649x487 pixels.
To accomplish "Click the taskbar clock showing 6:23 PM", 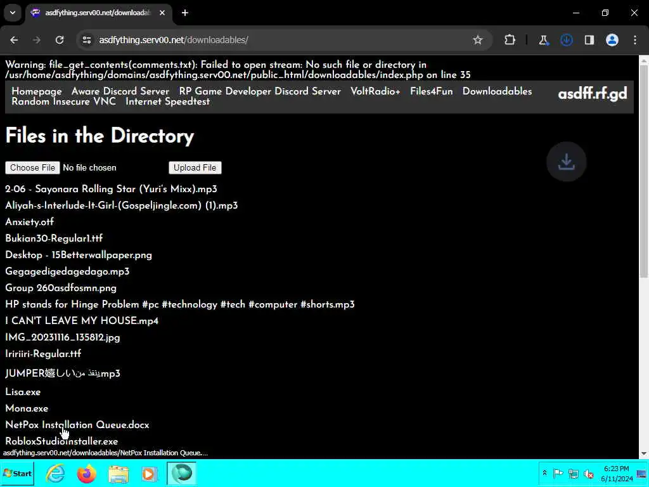I will tap(616, 473).
